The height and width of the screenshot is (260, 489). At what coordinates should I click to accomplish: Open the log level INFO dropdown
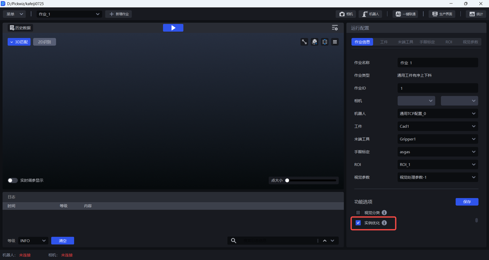(x=33, y=240)
